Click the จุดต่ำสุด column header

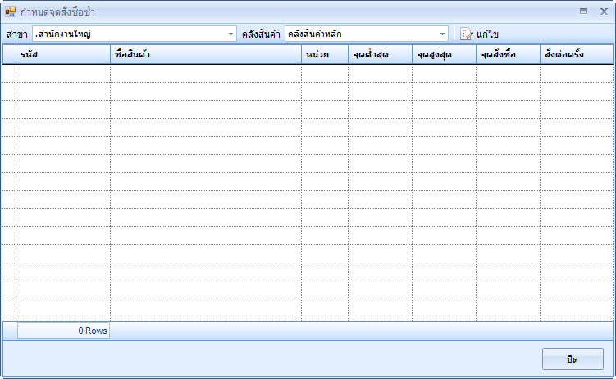pos(380,54)
